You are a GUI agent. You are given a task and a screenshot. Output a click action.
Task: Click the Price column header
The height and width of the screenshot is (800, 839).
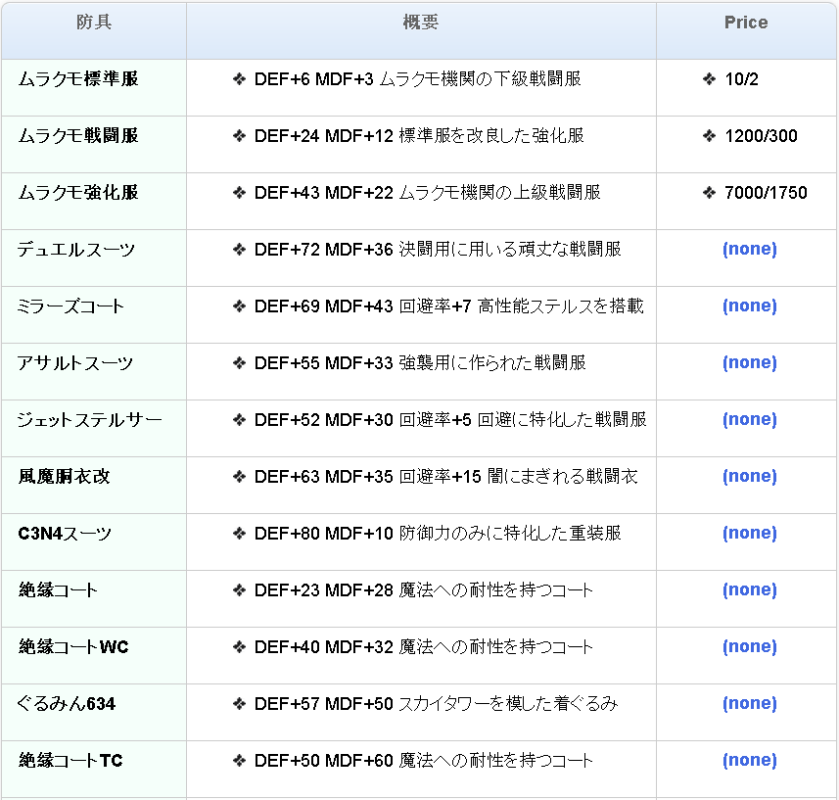746,23
